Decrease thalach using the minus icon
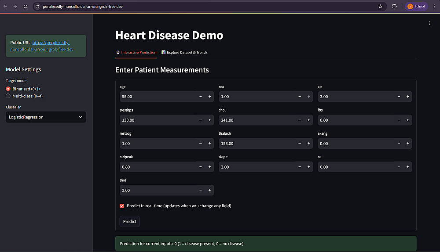The width and height of the screenshot is (440, 252). (x=300, y=144)
